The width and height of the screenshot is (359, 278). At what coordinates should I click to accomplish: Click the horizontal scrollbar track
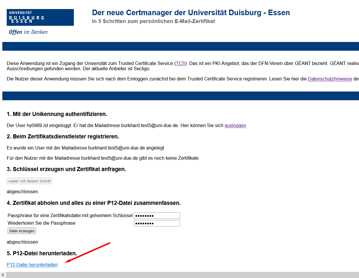click(x=181, y=275)
